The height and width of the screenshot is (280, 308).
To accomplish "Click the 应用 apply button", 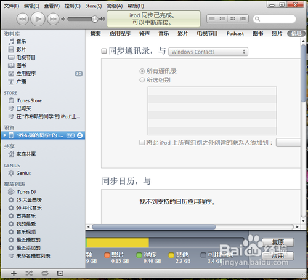I will [278, 256].
